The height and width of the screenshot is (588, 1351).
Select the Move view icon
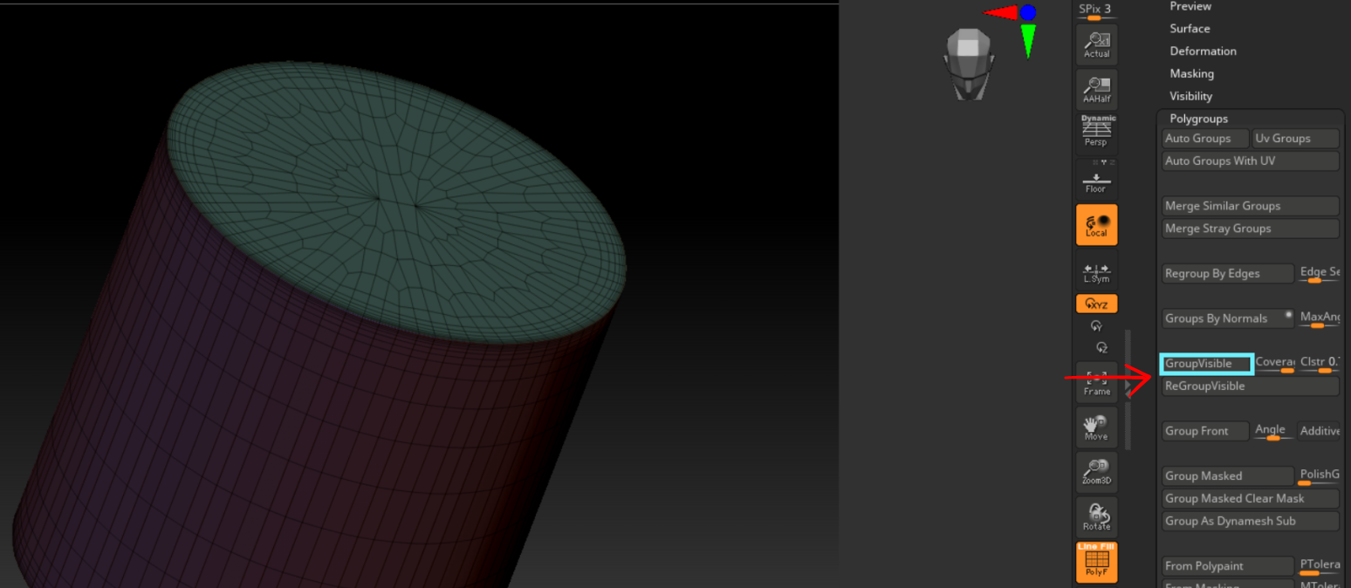coord(1096,427)
